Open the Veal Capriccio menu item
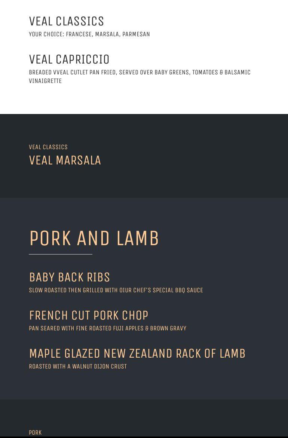Screen dimensions: 288x438 69,59
